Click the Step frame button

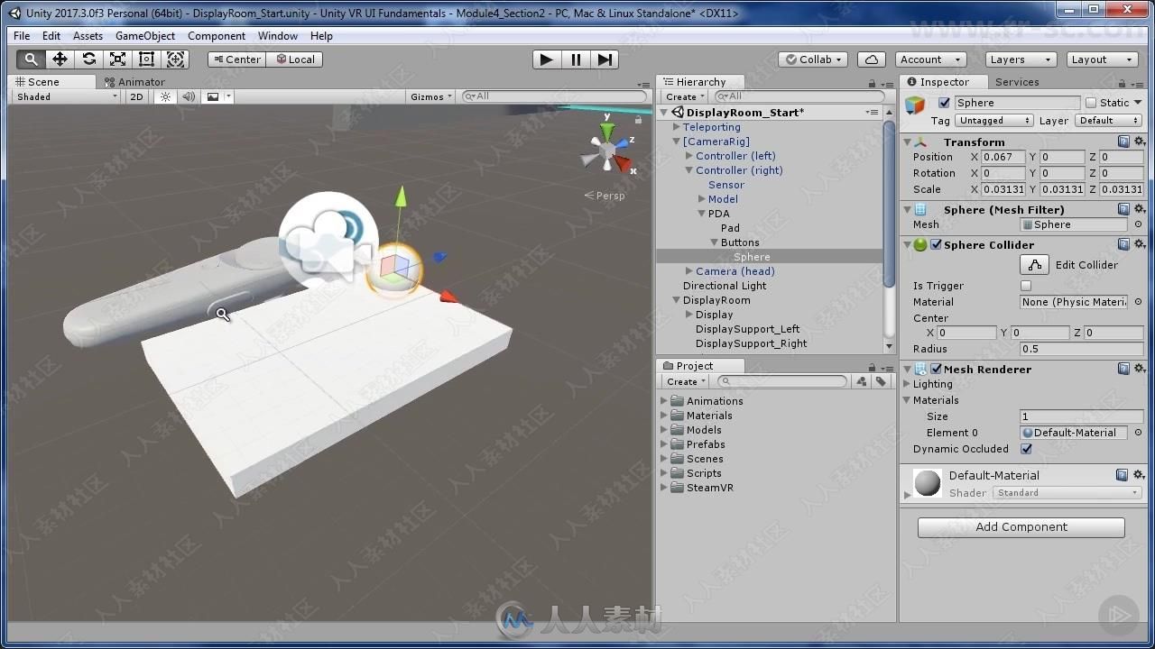coord(605,59)
